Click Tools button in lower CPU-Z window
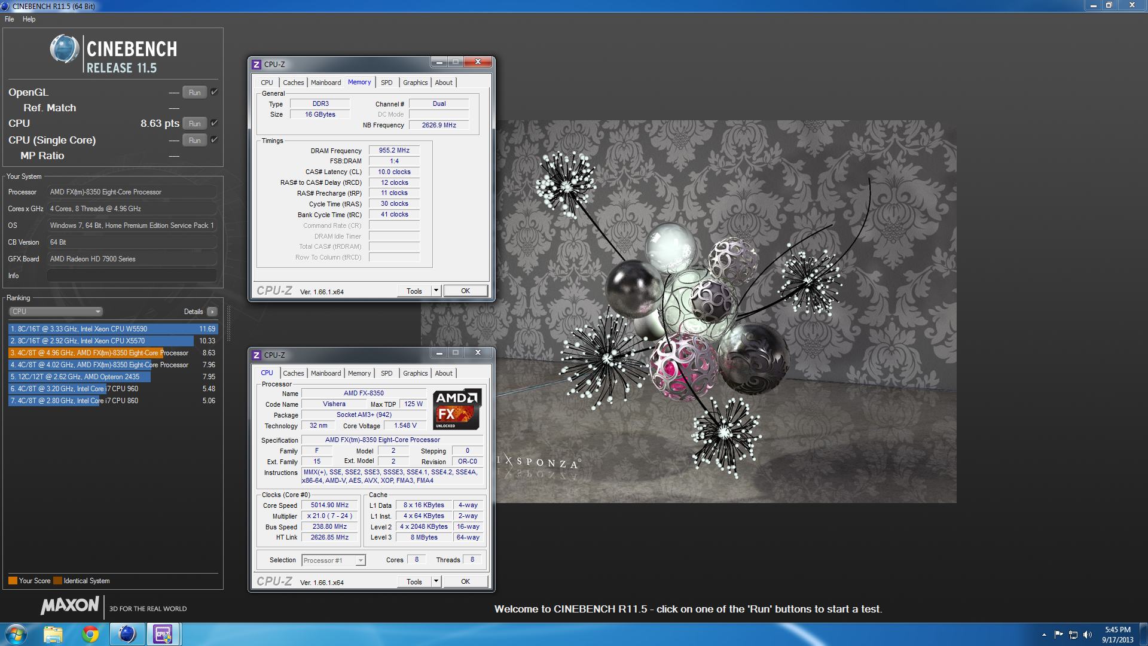Image resolution: width=1148 pixels, height=646 pixels. point(414,582)
